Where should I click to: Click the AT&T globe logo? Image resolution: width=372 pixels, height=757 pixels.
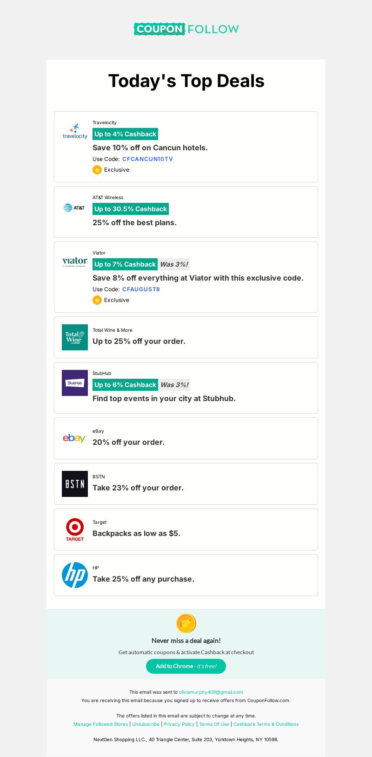point(75,208)
